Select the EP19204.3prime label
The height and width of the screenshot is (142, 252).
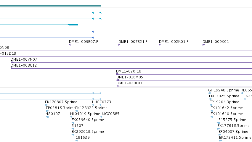tap(224, 102)
